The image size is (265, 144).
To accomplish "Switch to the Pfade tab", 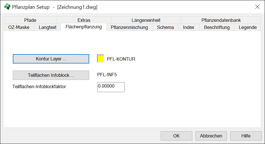I will [30, 20].
